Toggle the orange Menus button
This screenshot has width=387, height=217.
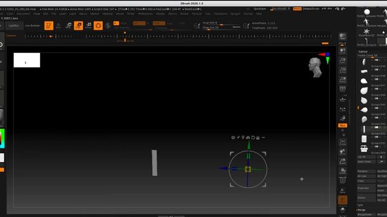(x=297, y=8)
